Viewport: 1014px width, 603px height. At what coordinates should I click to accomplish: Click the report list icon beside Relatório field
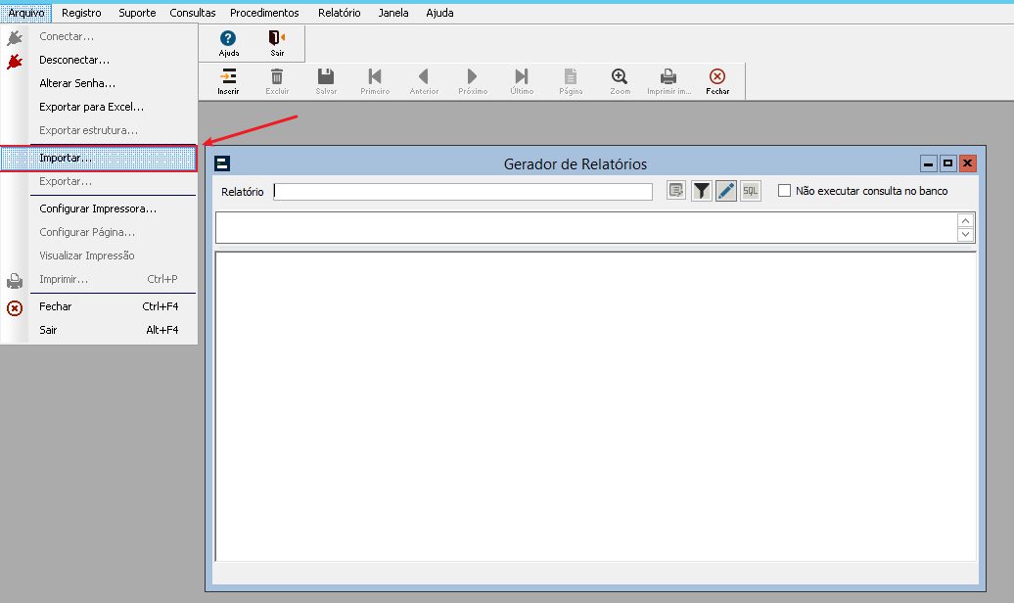coord(676,191)
